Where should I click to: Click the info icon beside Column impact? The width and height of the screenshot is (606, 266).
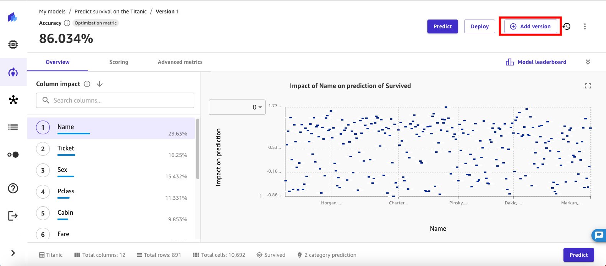coord(87,84)
